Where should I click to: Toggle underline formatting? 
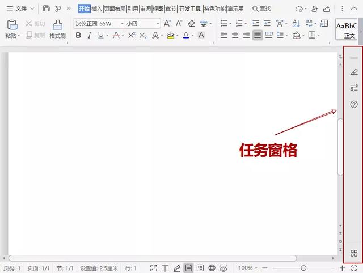(101, 35)
